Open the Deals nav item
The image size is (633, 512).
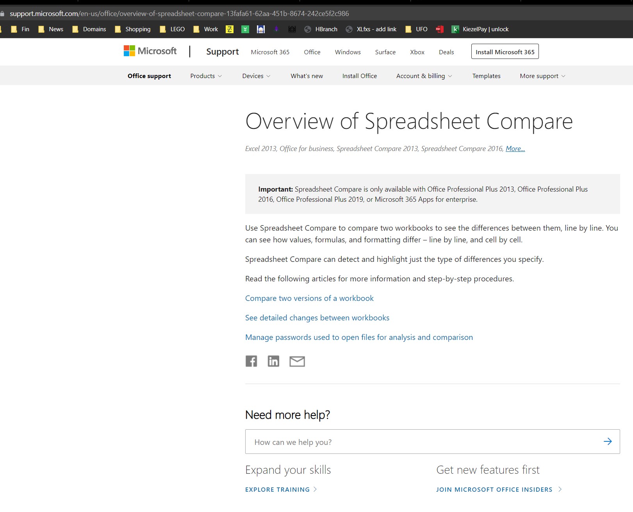(x=446, y=52)
